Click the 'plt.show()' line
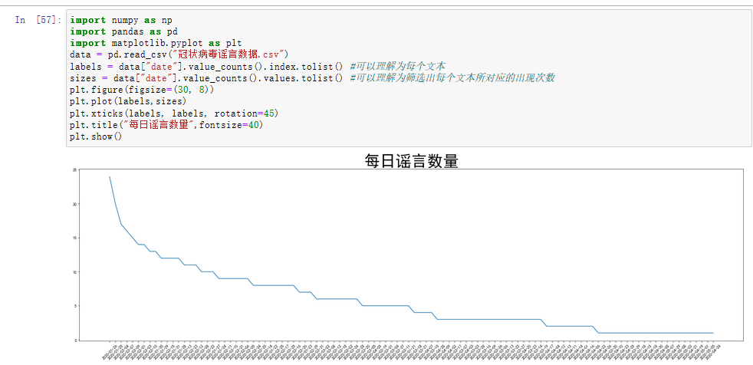 point(97,136)
